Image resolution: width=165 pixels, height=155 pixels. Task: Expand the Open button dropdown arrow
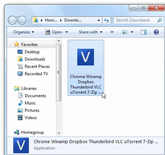[x=66, y=32]
